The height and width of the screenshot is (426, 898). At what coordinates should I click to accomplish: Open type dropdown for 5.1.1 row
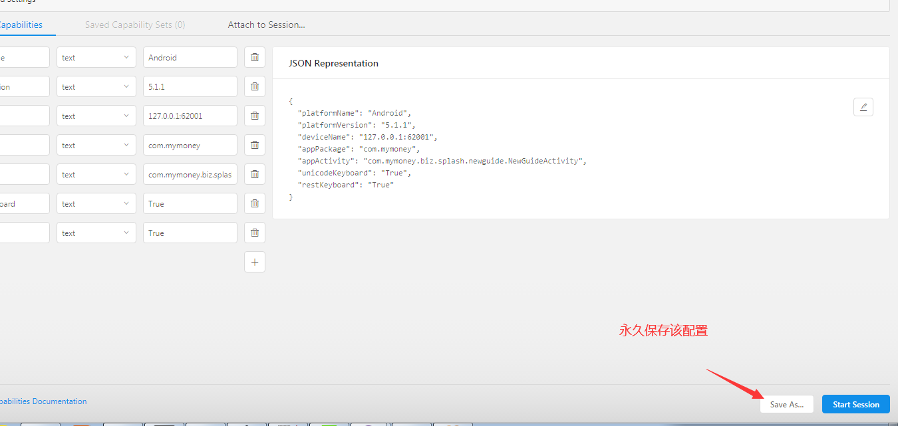[96, 86]
